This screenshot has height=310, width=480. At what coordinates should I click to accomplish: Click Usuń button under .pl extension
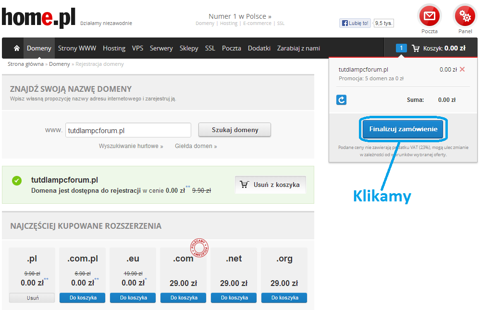[32, 298]
